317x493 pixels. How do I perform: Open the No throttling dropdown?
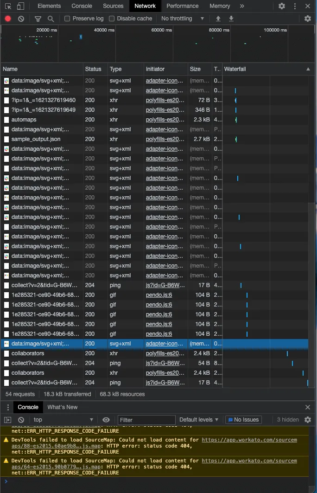tap(183, 19)
